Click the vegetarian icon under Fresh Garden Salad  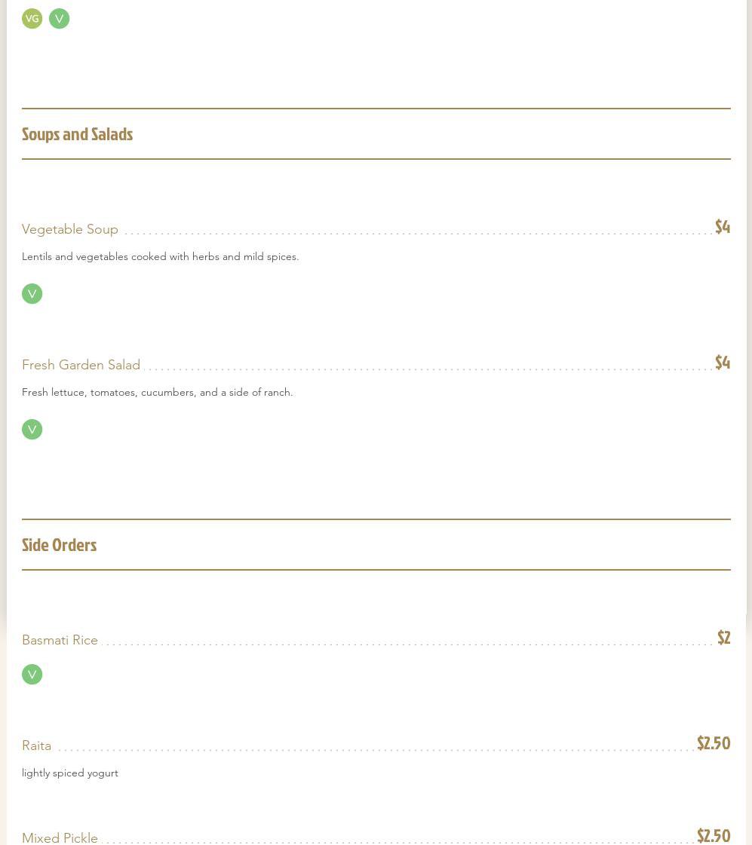(x=32, y=430)
